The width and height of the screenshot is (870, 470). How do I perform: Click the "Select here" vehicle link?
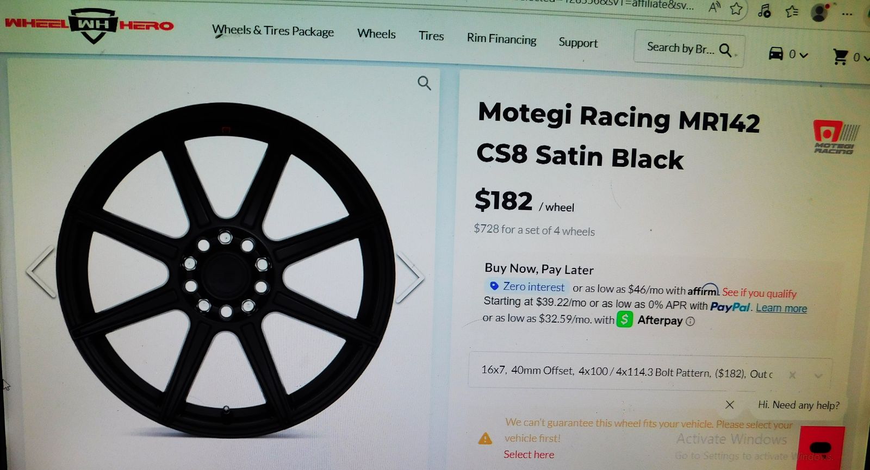coord(529,454)
